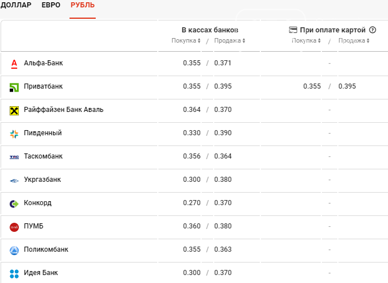
Task: Click Пивденный buying rate 0.330
Action: 192,133
